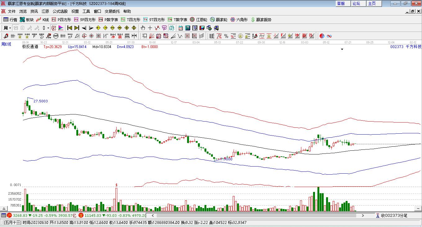Open the 交易委托 menu
This screenshot has width=422, height=227.
point(112,11)
